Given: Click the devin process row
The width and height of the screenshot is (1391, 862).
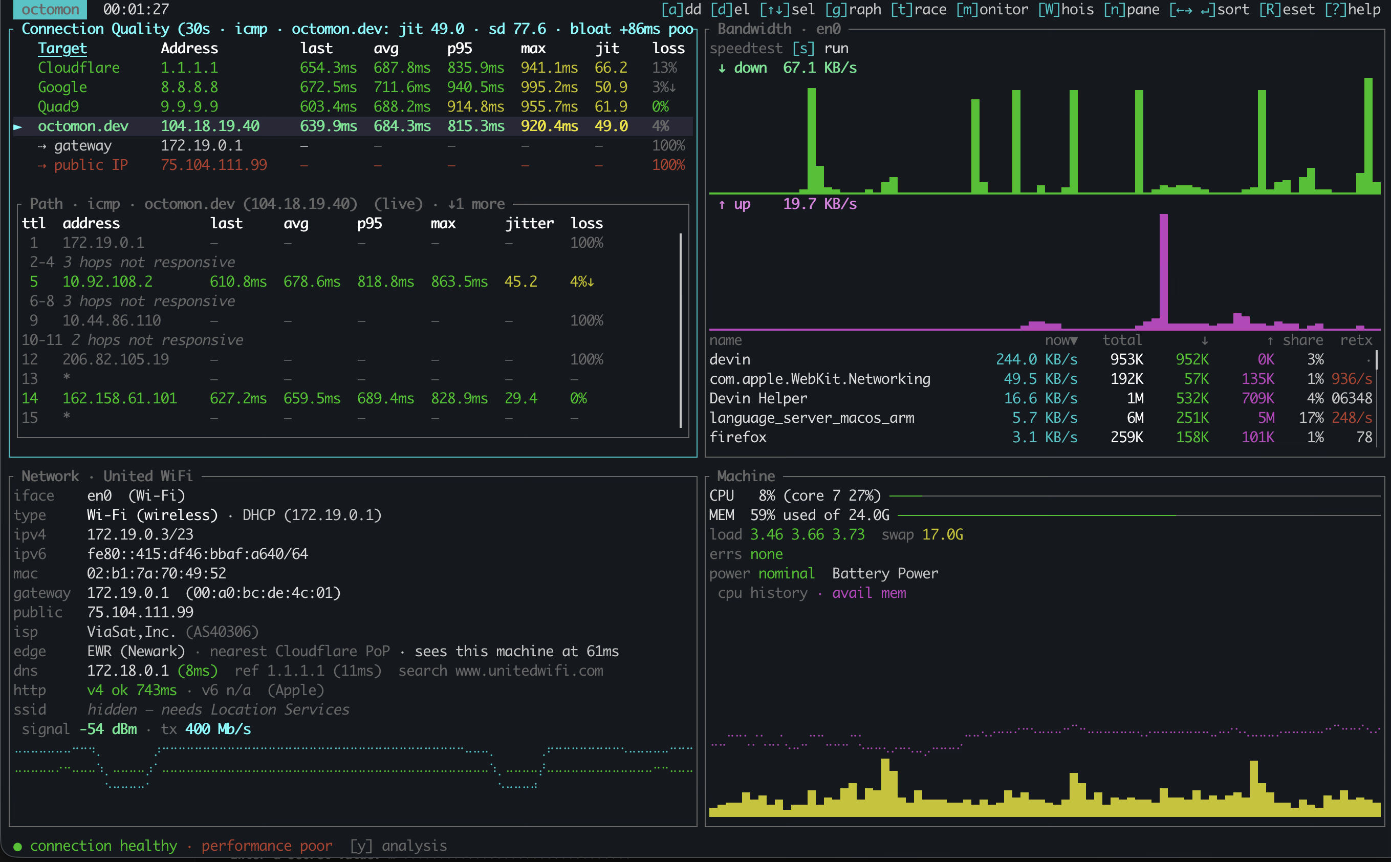Looking at the screenshot, I should pyautogui.click(x=1041, y=360).
